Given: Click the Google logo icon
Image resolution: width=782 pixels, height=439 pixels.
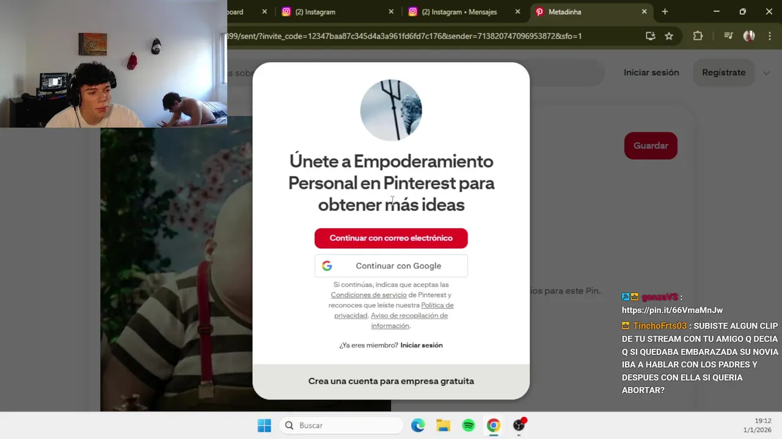Looking at the screenshot, I should point(327,266).
